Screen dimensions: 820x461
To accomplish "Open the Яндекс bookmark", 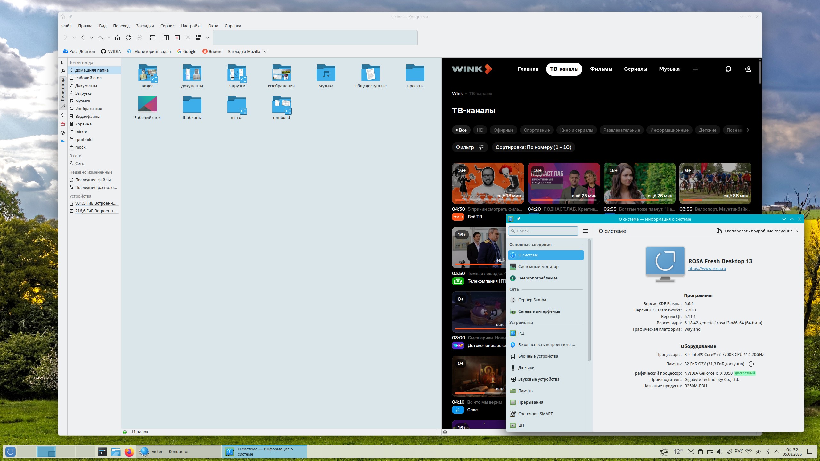I will click(212, 51).
